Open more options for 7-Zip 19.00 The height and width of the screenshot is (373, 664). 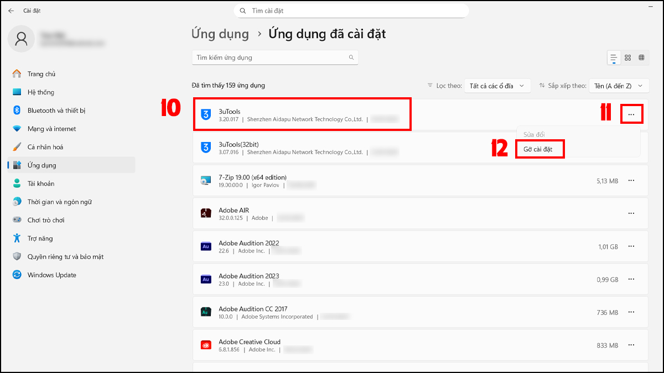coord(631,180)
